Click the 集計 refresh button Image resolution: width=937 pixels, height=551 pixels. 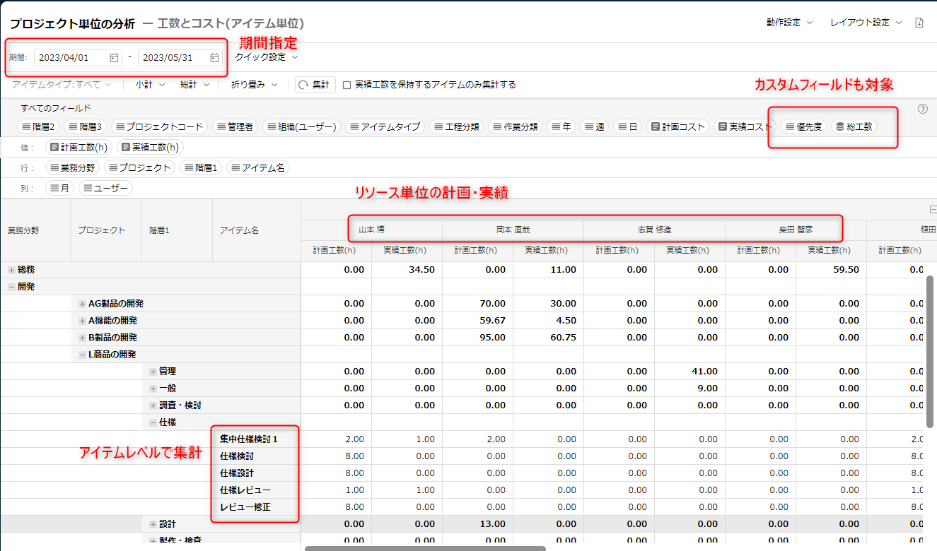coord(315,85)
